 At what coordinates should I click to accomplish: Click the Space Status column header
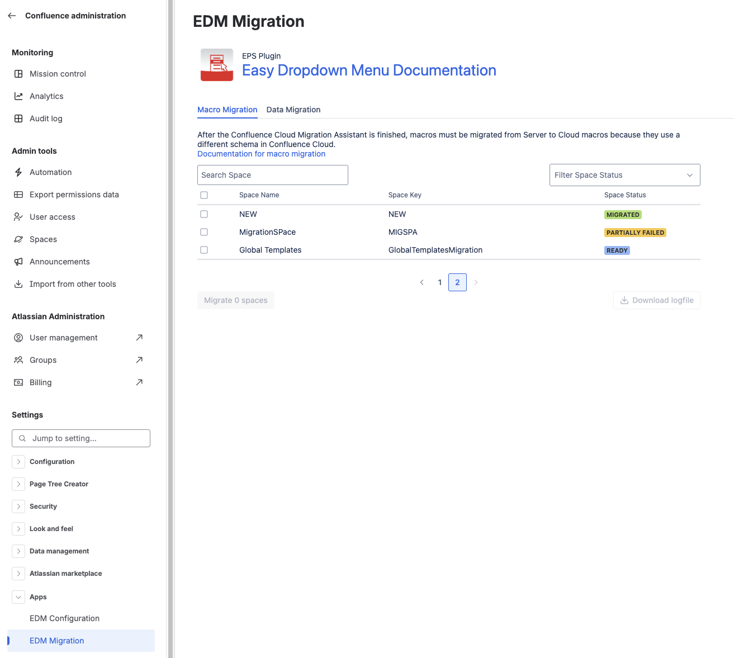(625, 195)
